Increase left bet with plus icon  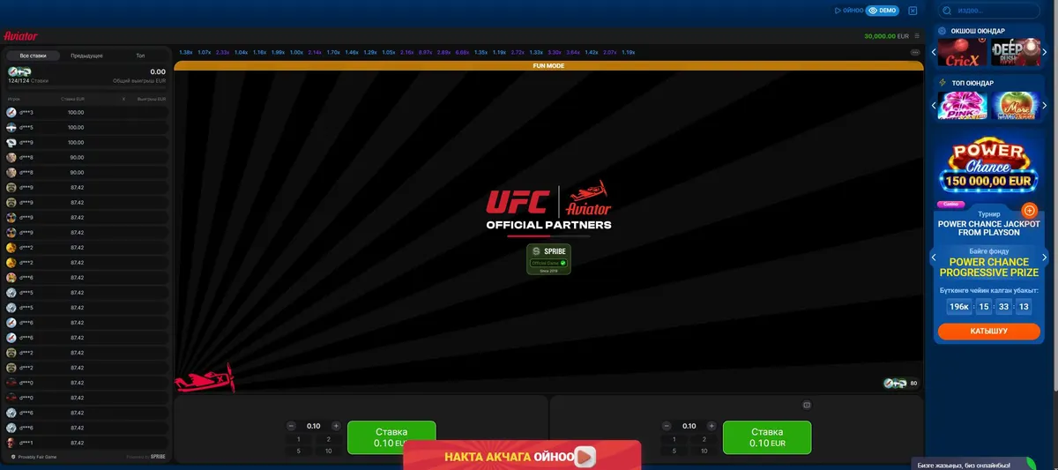click(336, 426)
